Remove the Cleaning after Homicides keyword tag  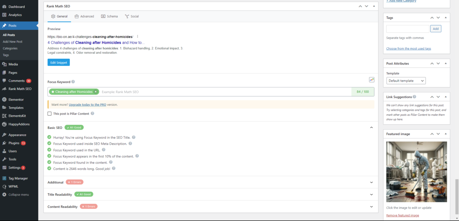click(x=96, y=92)
